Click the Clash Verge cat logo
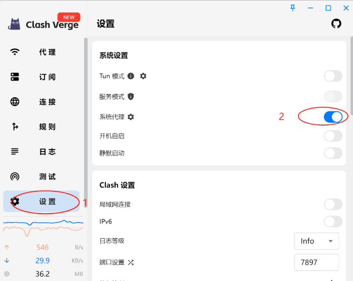 pos(15,24)
